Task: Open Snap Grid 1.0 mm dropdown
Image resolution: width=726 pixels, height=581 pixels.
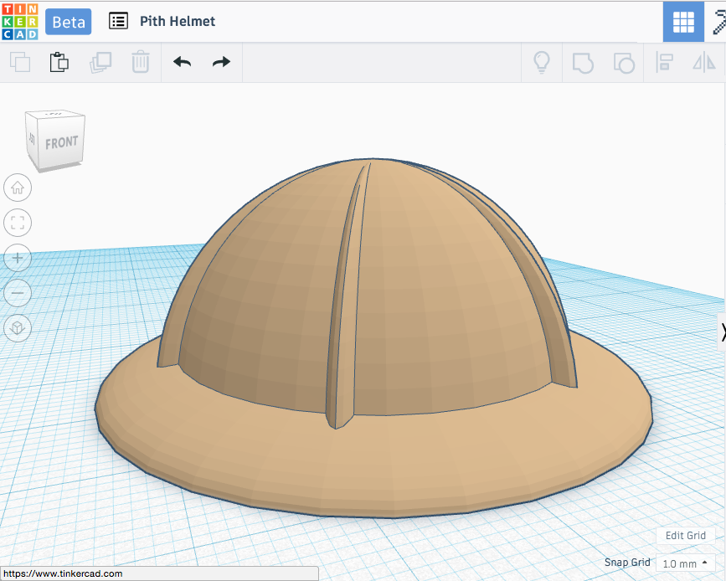Action: click(x=685, y=563)
